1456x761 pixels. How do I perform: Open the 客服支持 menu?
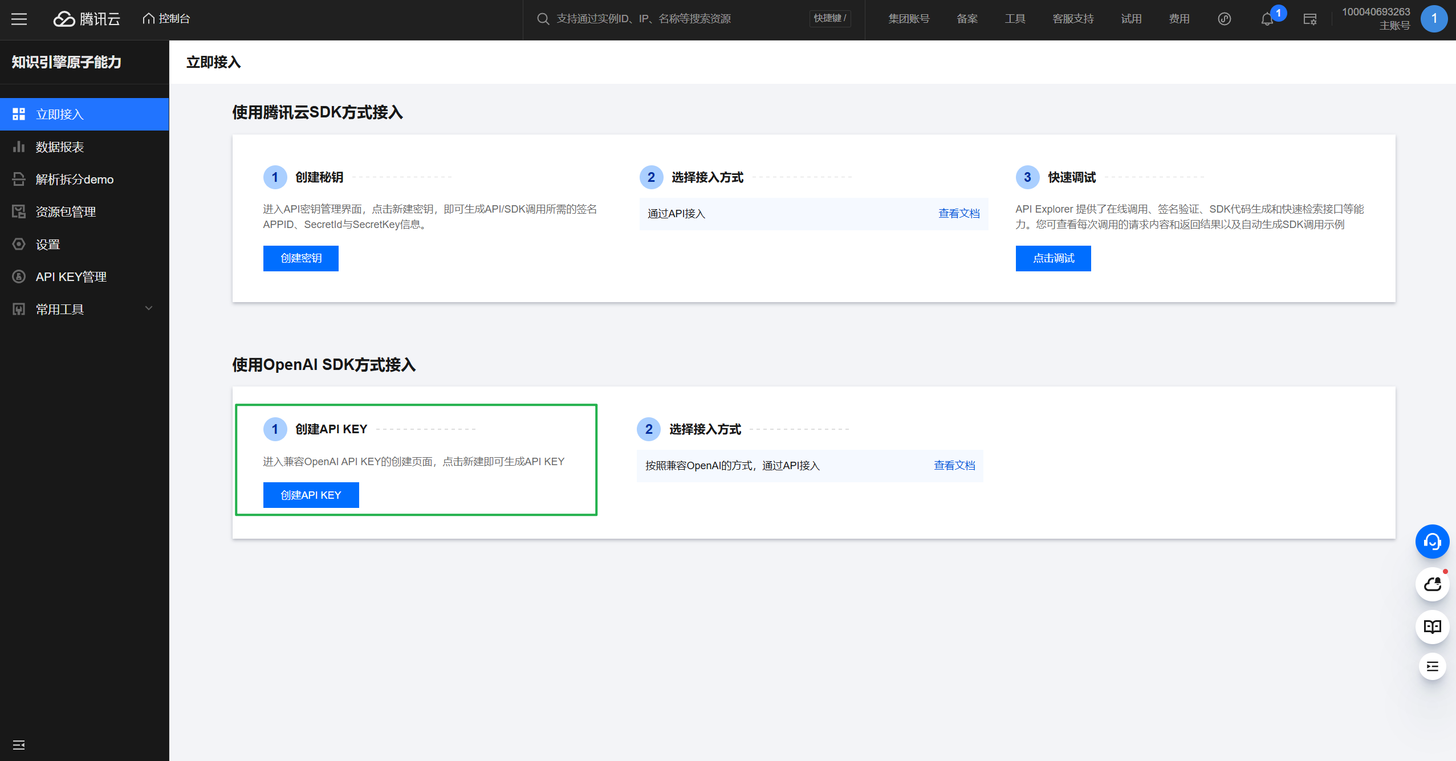[1073, 19]
